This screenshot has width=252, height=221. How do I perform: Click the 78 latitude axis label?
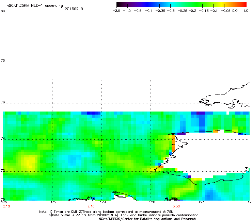(x=3, y=60)
